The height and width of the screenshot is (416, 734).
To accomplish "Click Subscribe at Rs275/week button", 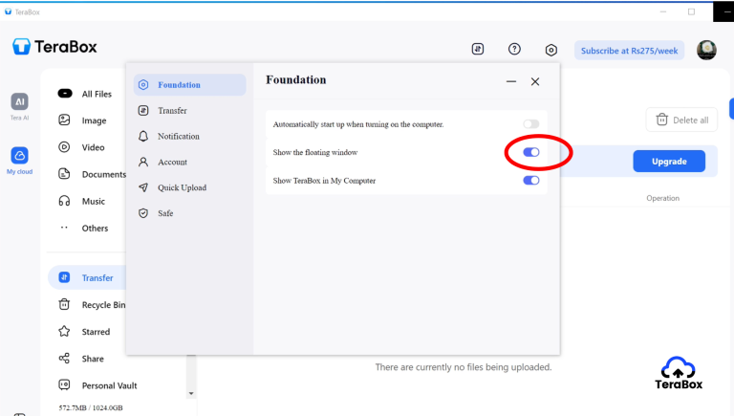I will click(629, 51).
